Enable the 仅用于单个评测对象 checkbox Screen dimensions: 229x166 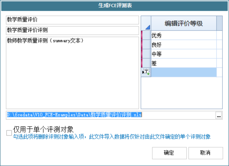click(x=9, y=133)
